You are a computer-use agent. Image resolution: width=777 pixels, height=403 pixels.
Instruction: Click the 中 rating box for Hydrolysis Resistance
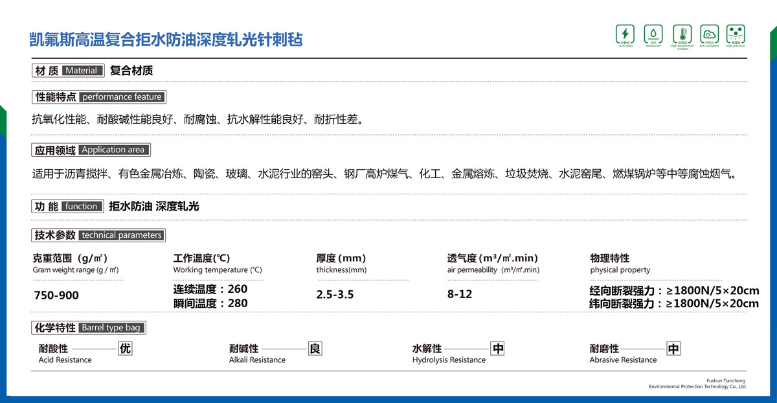coord(497,349)
